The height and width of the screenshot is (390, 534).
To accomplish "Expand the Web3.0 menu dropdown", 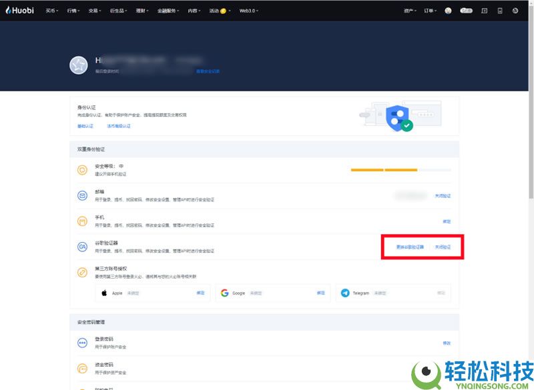I will [248, 11].
